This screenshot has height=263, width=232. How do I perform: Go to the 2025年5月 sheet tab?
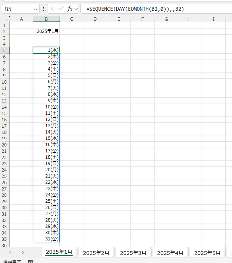point(207,253)
